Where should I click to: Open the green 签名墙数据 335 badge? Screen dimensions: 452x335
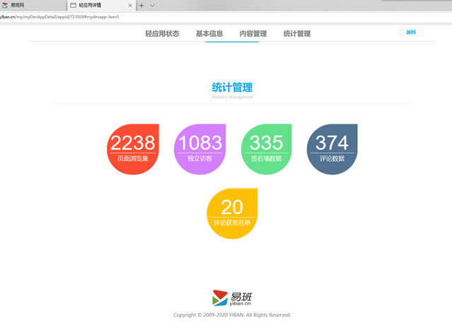click(266, 148)
